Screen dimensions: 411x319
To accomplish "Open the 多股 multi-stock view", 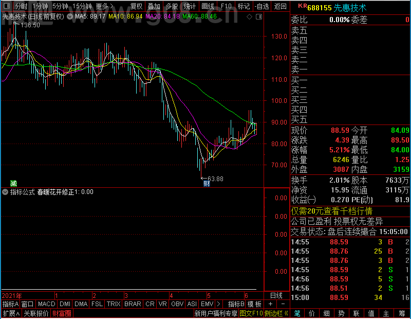I will click(x=172, y=6).
